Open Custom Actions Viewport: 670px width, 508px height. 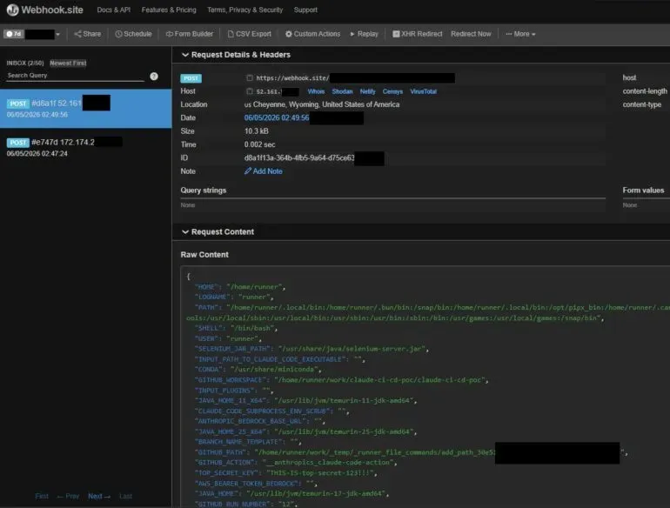[x=312, y=34]
